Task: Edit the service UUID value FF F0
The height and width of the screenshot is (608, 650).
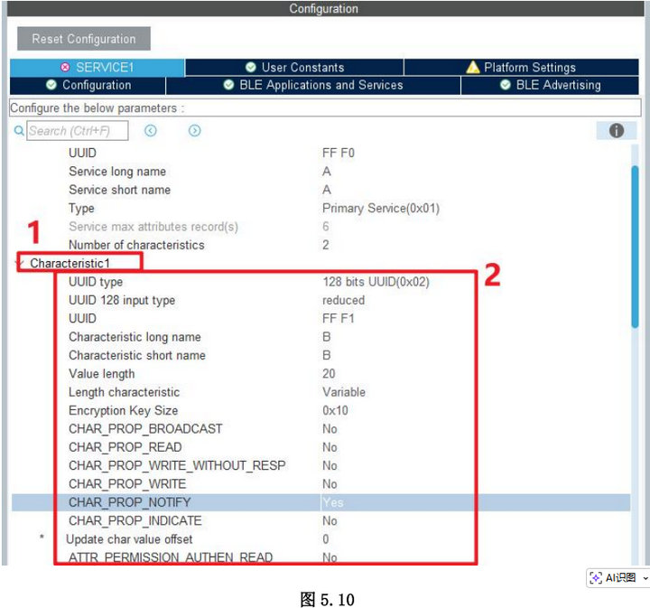Action: 339,153
